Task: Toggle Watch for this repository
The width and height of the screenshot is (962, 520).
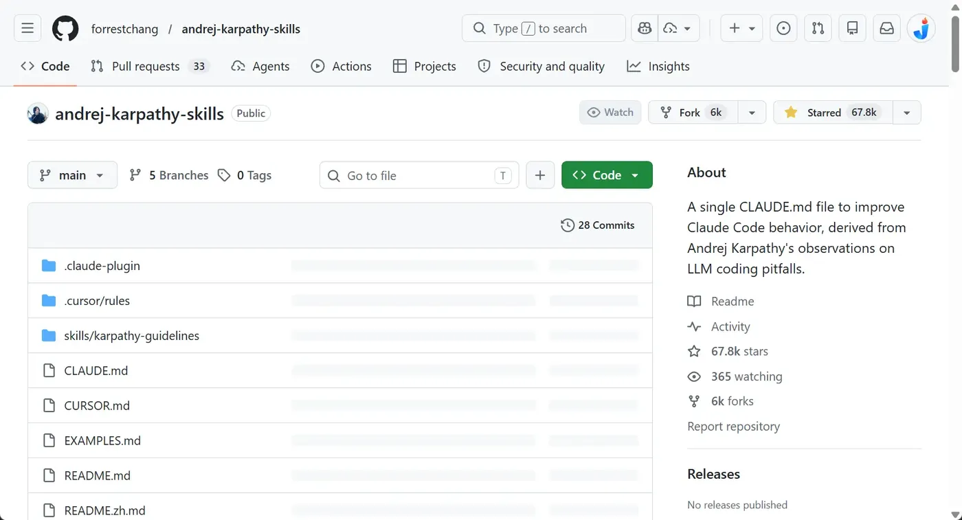Action: 610,112
